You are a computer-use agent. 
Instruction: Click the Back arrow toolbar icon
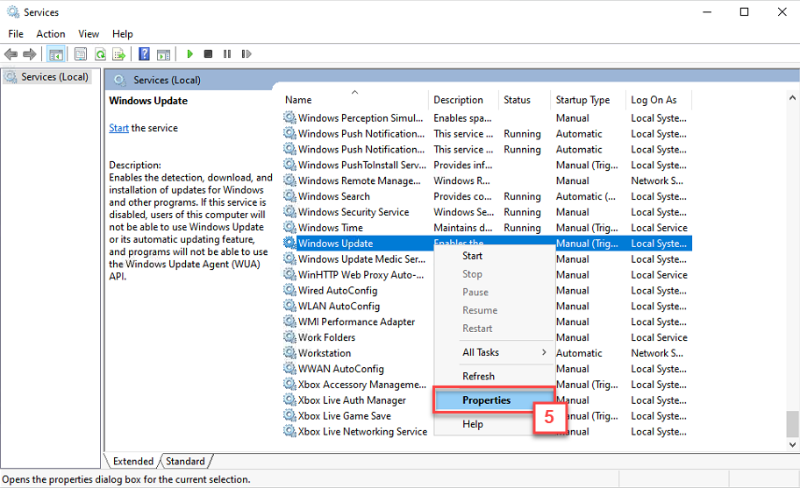[11, 54]
